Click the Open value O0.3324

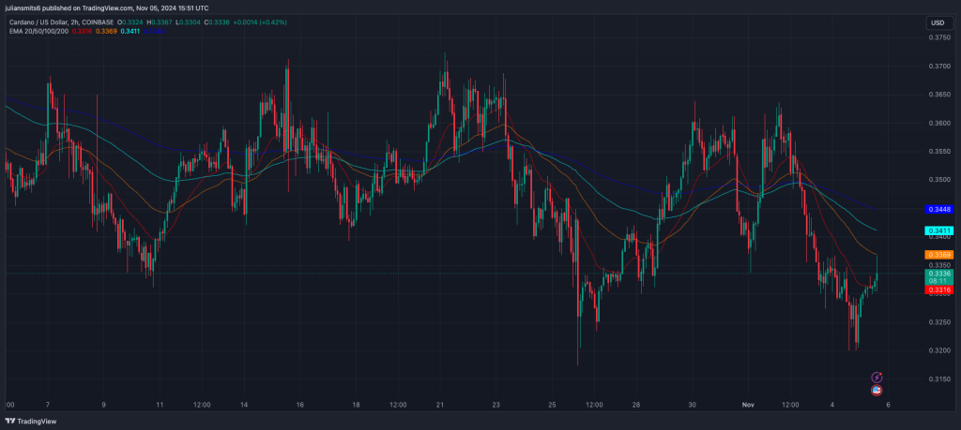pos(130,22)
